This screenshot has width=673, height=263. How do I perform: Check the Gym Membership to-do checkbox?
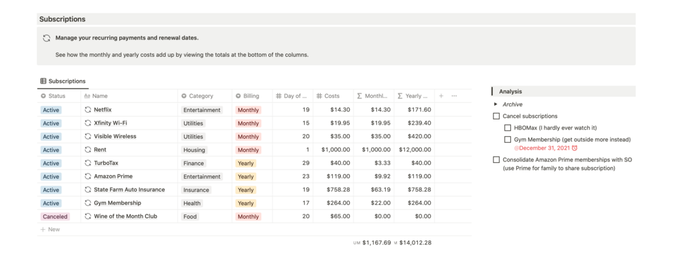pyautogui.click(x=508, y=140)
